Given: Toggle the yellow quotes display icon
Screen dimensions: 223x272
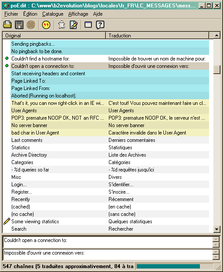Looking at the screenshot, I should [x=46, y=25].
